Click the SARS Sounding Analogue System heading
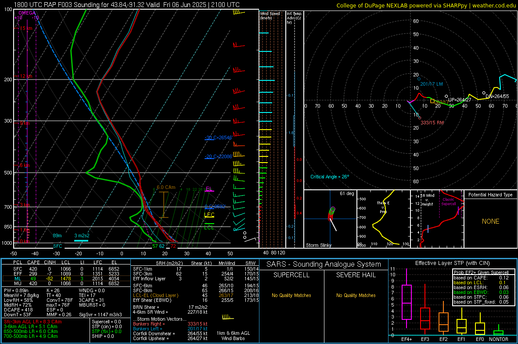This screenshot has height=344, width=518. point(324,264)
